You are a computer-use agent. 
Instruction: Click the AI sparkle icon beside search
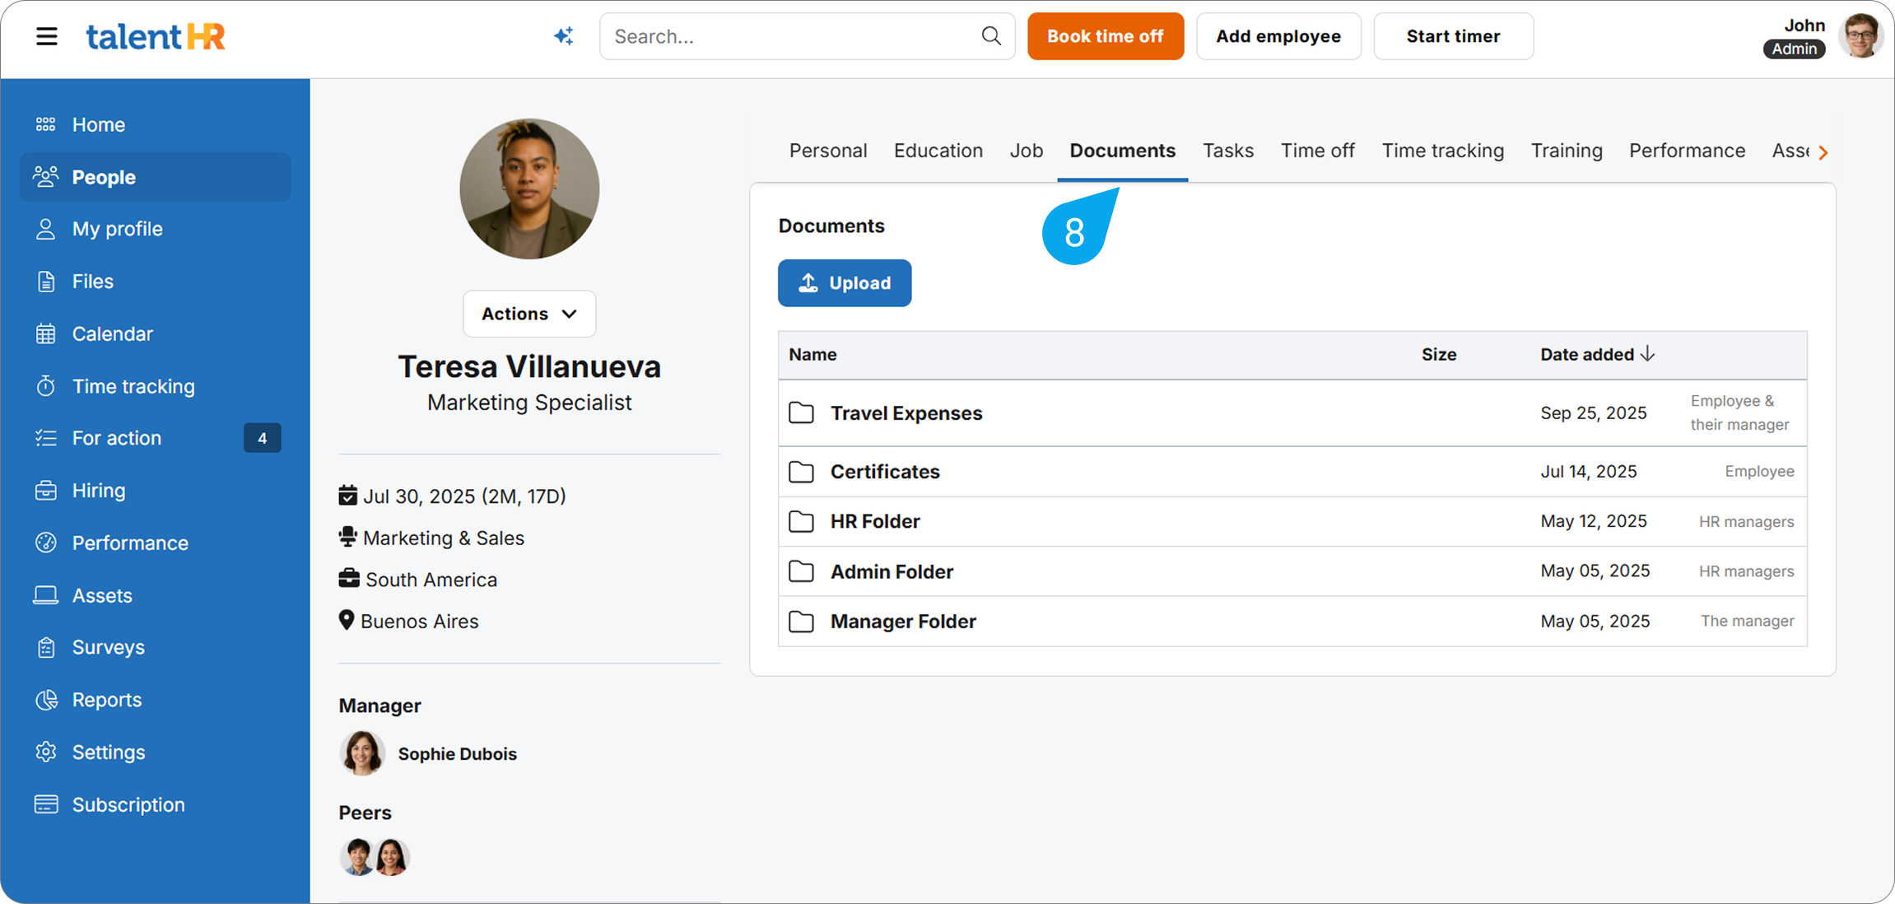(564, 36)
